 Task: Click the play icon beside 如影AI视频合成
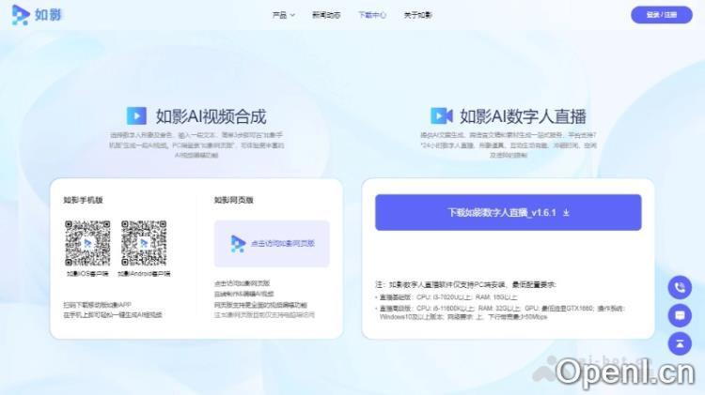[x=136, y=115]
